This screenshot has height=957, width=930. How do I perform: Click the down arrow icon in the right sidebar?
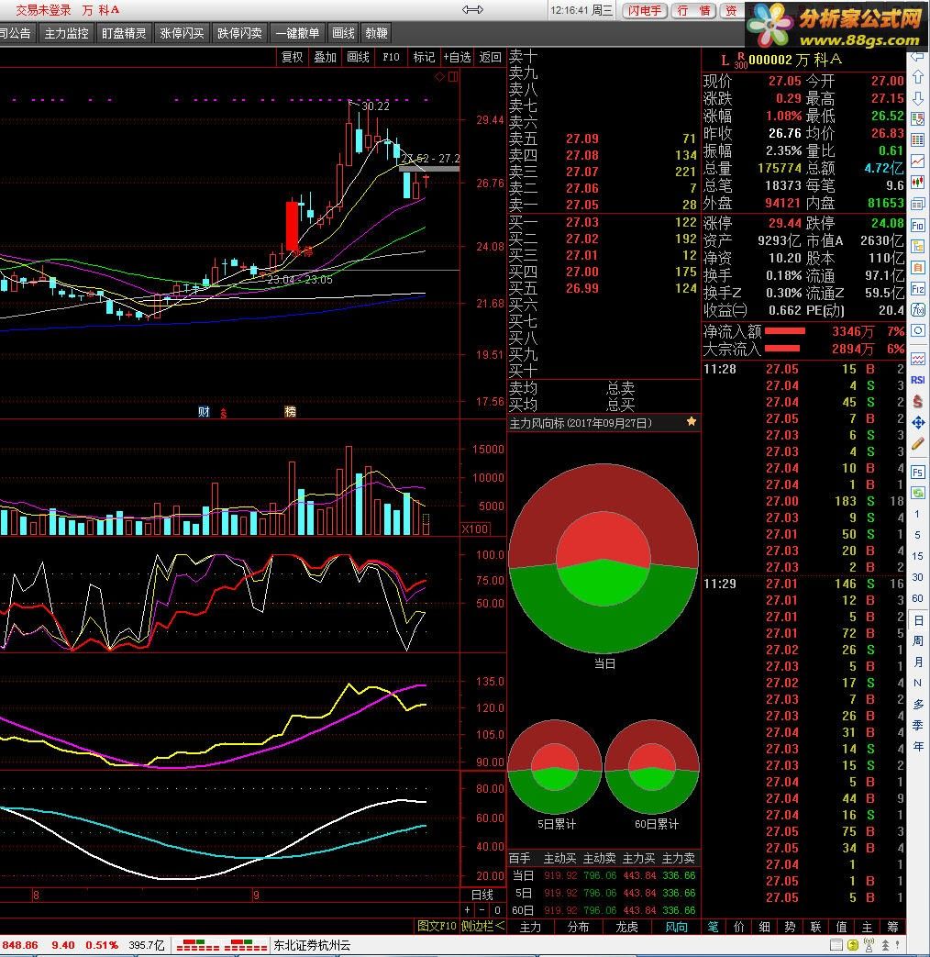coord(918,97)
